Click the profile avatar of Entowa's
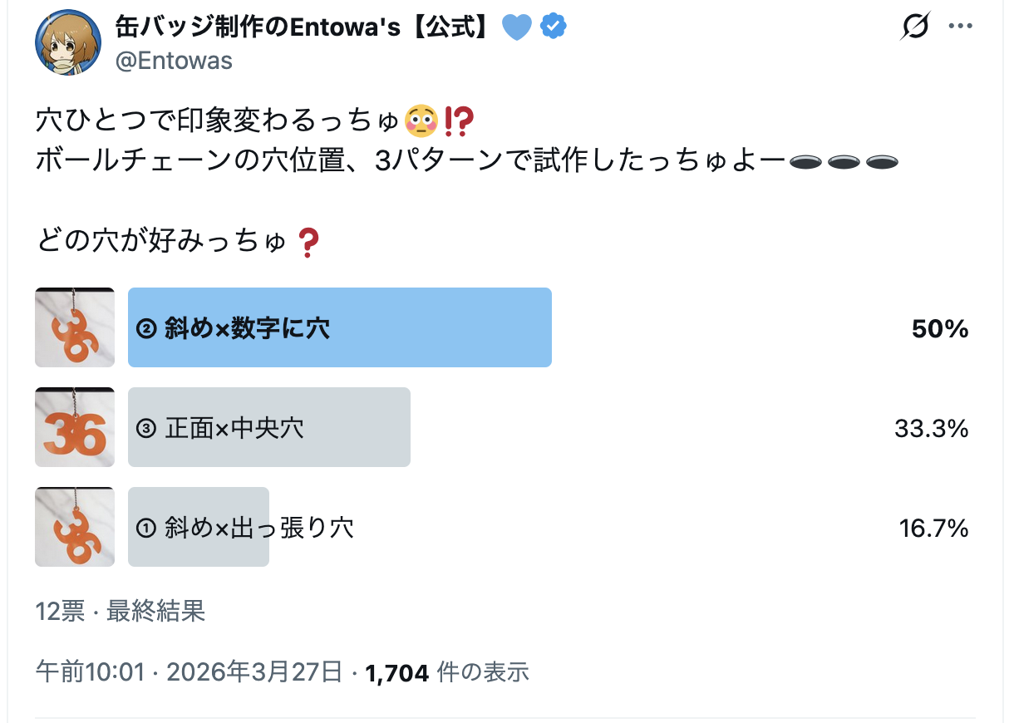Viewport: 1009px width, 723px height. pos(66,42)
